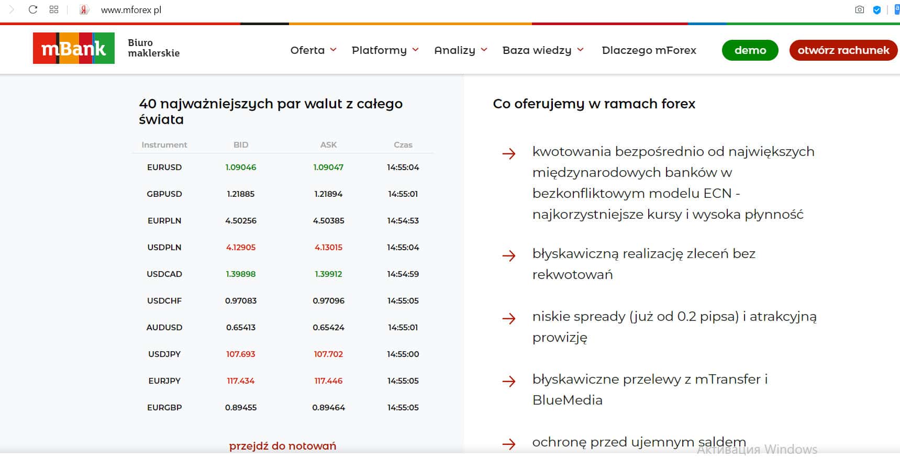Expand the Analizy menu
The height and width of the screenshot is (458, 900).
[461, 50]
